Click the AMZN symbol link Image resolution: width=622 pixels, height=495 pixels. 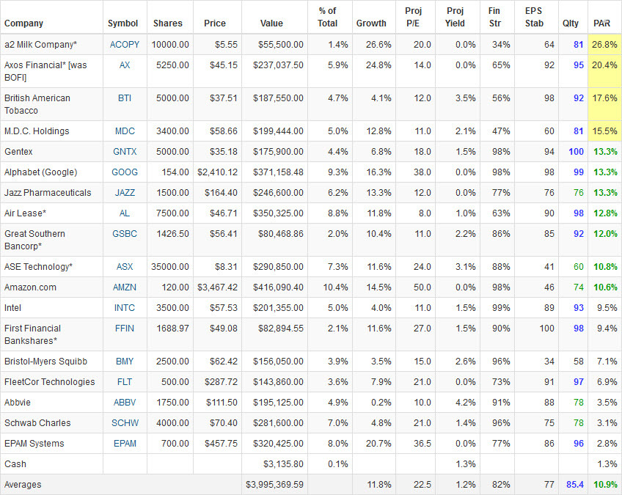pos(125,287)
